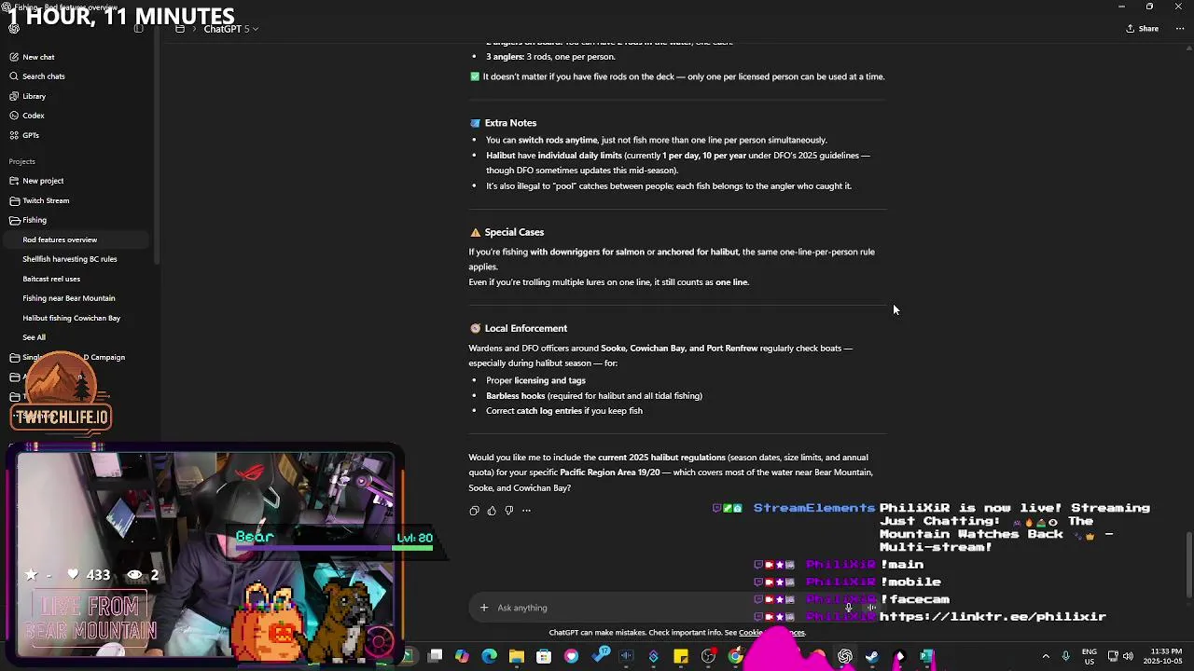The width and height of the screenshot is (1194, 671).
Task: Share this conversation
Action: click(1142, 29)
